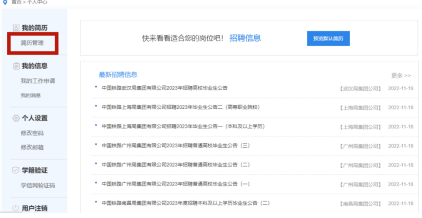
Task: Click the 学籍验证 shield icon
Action: (x=16, y=170)
